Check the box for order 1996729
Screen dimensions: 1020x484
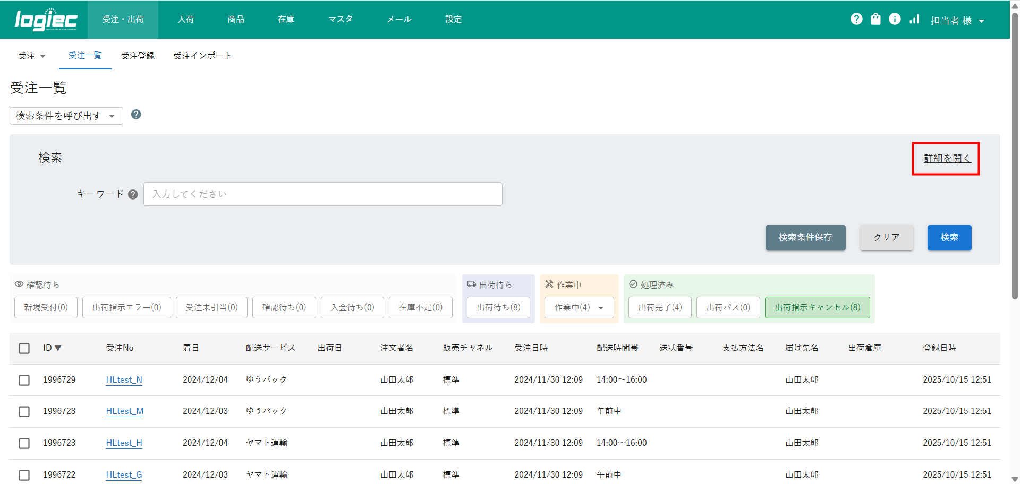pos(24,380)
